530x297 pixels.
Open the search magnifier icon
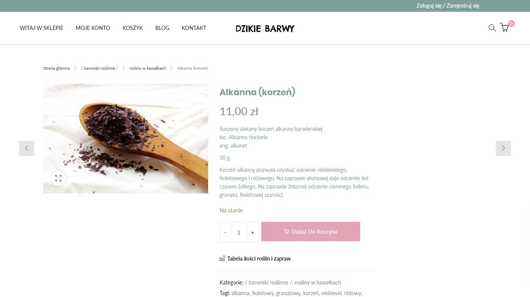492,28
